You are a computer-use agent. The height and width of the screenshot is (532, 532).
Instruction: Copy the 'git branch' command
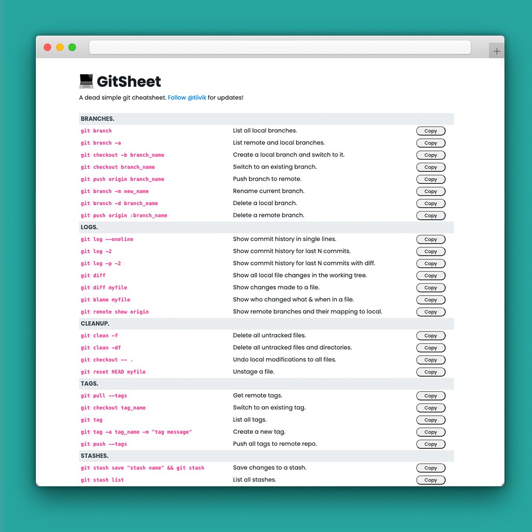(431, 131)
